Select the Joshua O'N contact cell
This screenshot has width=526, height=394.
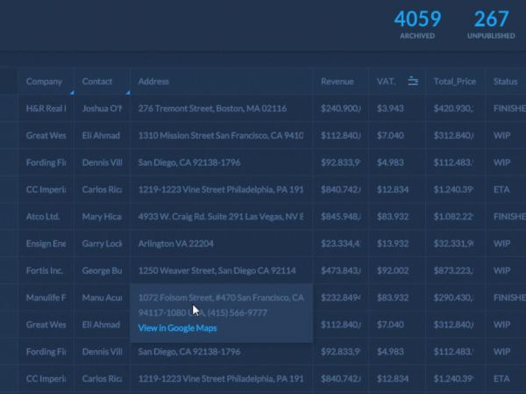coord(102,109)
